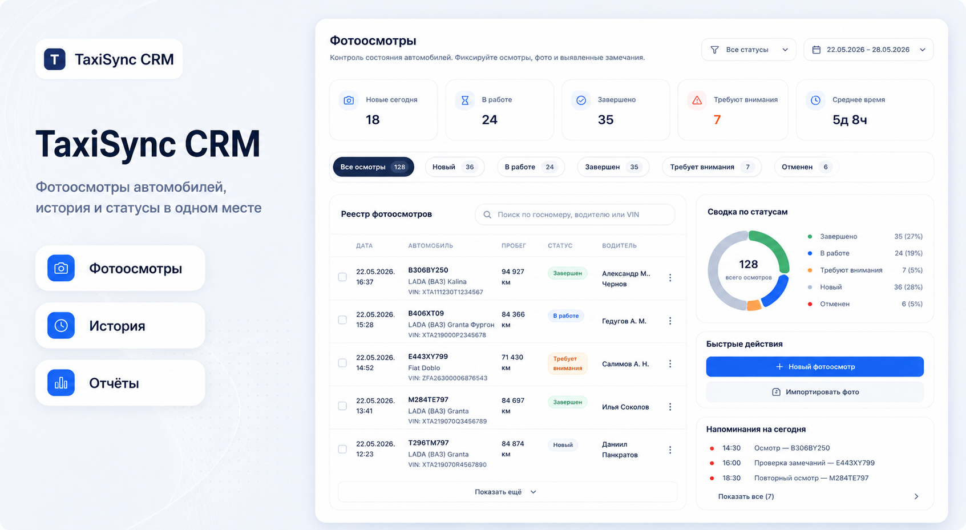The width and height of the screenshot is (966, 530).
Task: Open the 22.05.2026 – 28.05.2026 date picker
Action: pyautogui.click(x=868, y=50)
